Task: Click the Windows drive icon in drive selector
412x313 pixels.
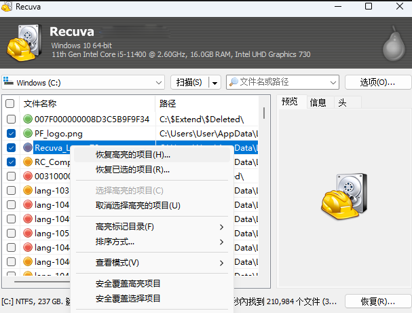Action: tap(8, 81)
